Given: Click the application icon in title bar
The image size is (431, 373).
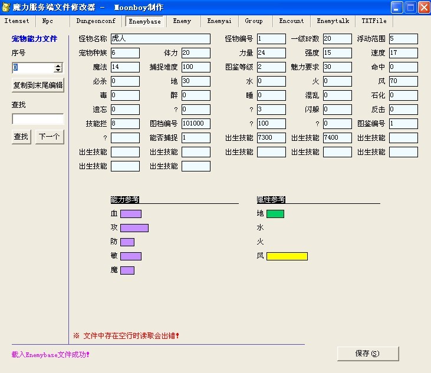Looking at the screenshot, I should (6, 8).
